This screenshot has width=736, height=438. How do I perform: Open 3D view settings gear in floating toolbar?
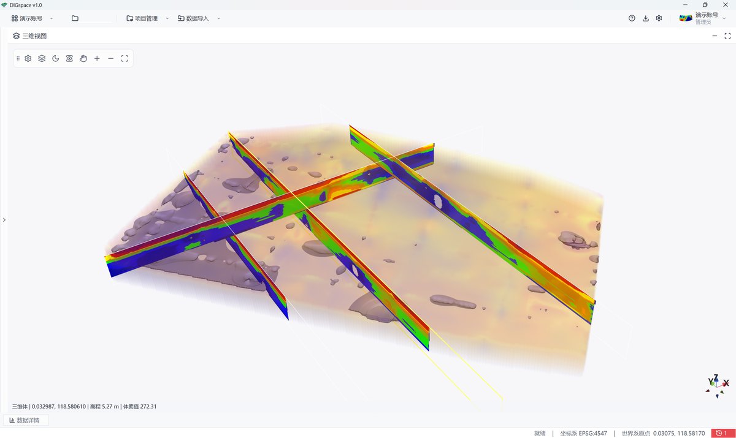28,58
